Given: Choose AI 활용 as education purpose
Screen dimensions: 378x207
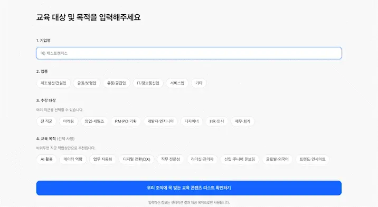Looking at the screenshot, I should (x=46, y=160).
